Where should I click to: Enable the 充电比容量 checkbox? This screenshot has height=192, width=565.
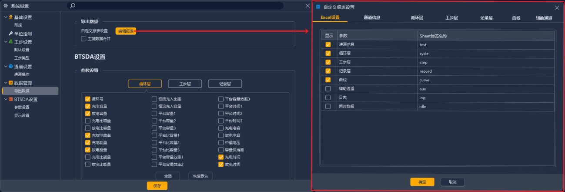pos(88,121)
